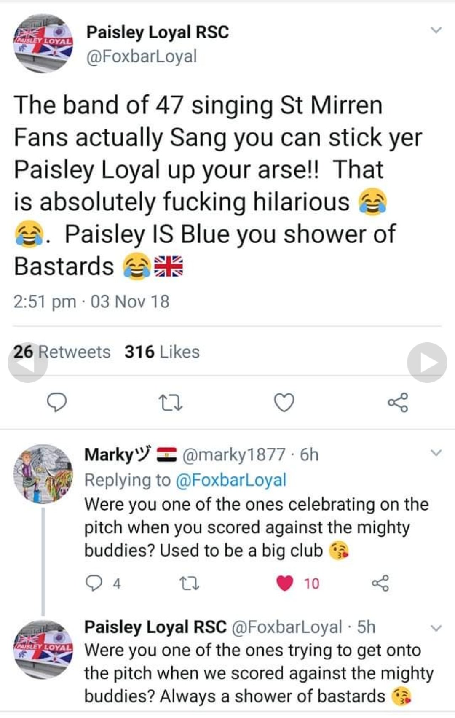
Task: Open chevron menu on Paisley Loyal's 5h reply
Action: pos(436,628)
